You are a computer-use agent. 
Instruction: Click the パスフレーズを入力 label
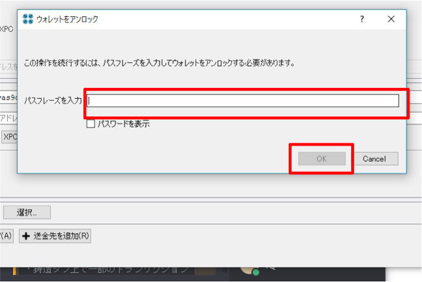point(53,101)
